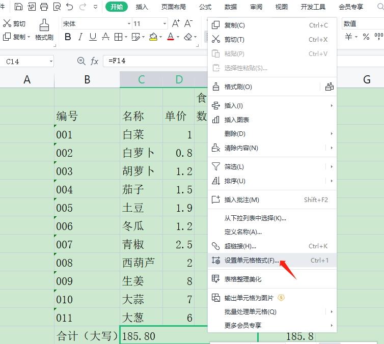Viewport: 384px width, 344px height.
Task: Apply the red font color
Action: tap(171, 37)
